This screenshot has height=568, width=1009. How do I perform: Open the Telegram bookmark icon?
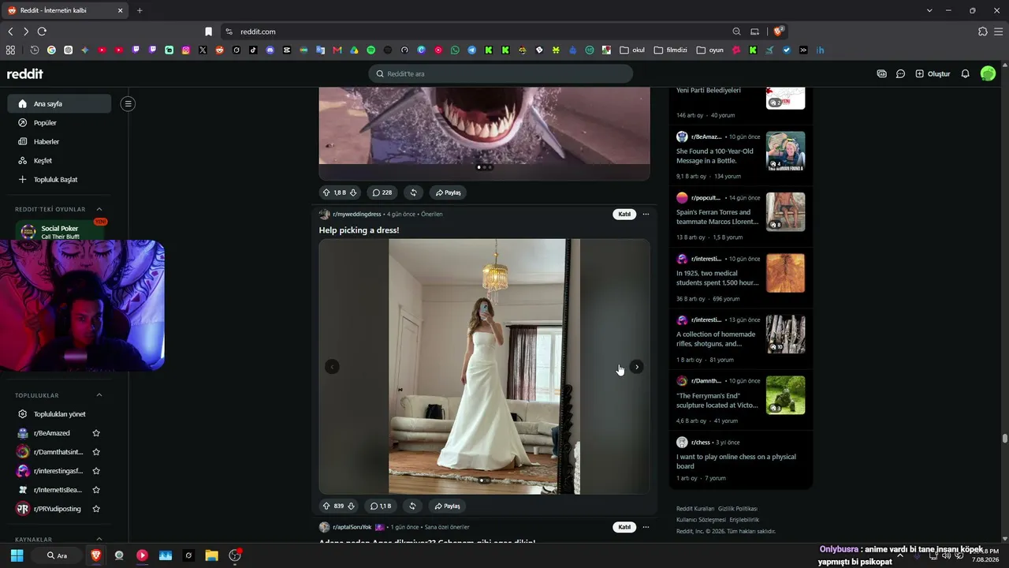pos(471,50)
